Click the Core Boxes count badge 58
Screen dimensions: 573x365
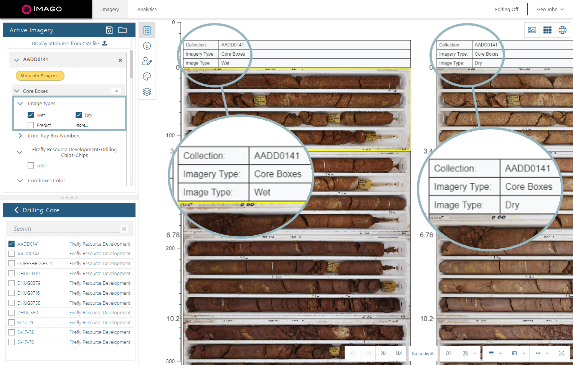point(116,91)
